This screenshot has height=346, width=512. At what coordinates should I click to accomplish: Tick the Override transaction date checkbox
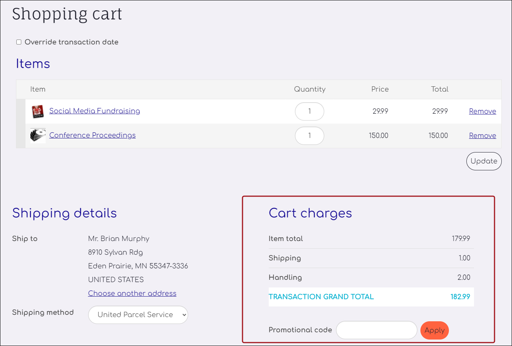coord(19,42)
